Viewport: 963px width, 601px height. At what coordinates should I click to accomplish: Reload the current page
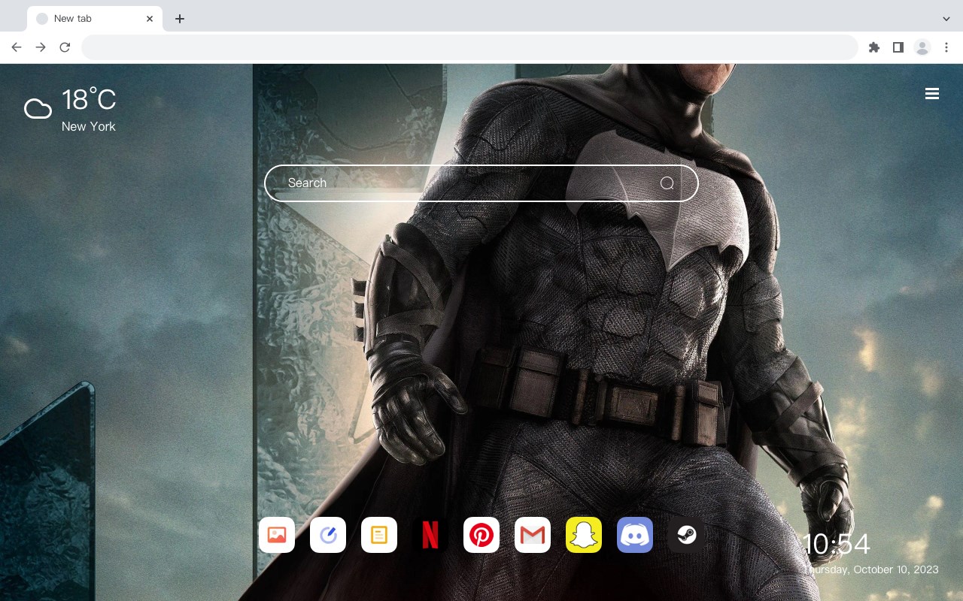point(65,47)
